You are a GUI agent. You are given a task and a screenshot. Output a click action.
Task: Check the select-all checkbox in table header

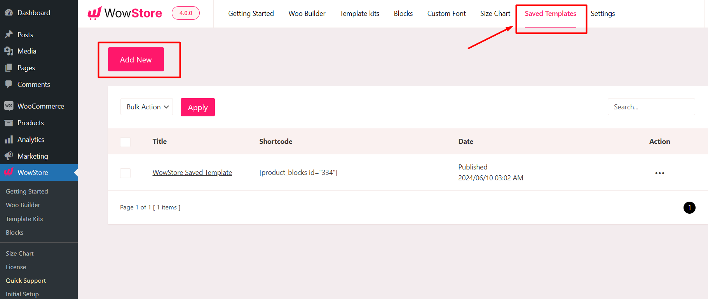coord(125,142)
